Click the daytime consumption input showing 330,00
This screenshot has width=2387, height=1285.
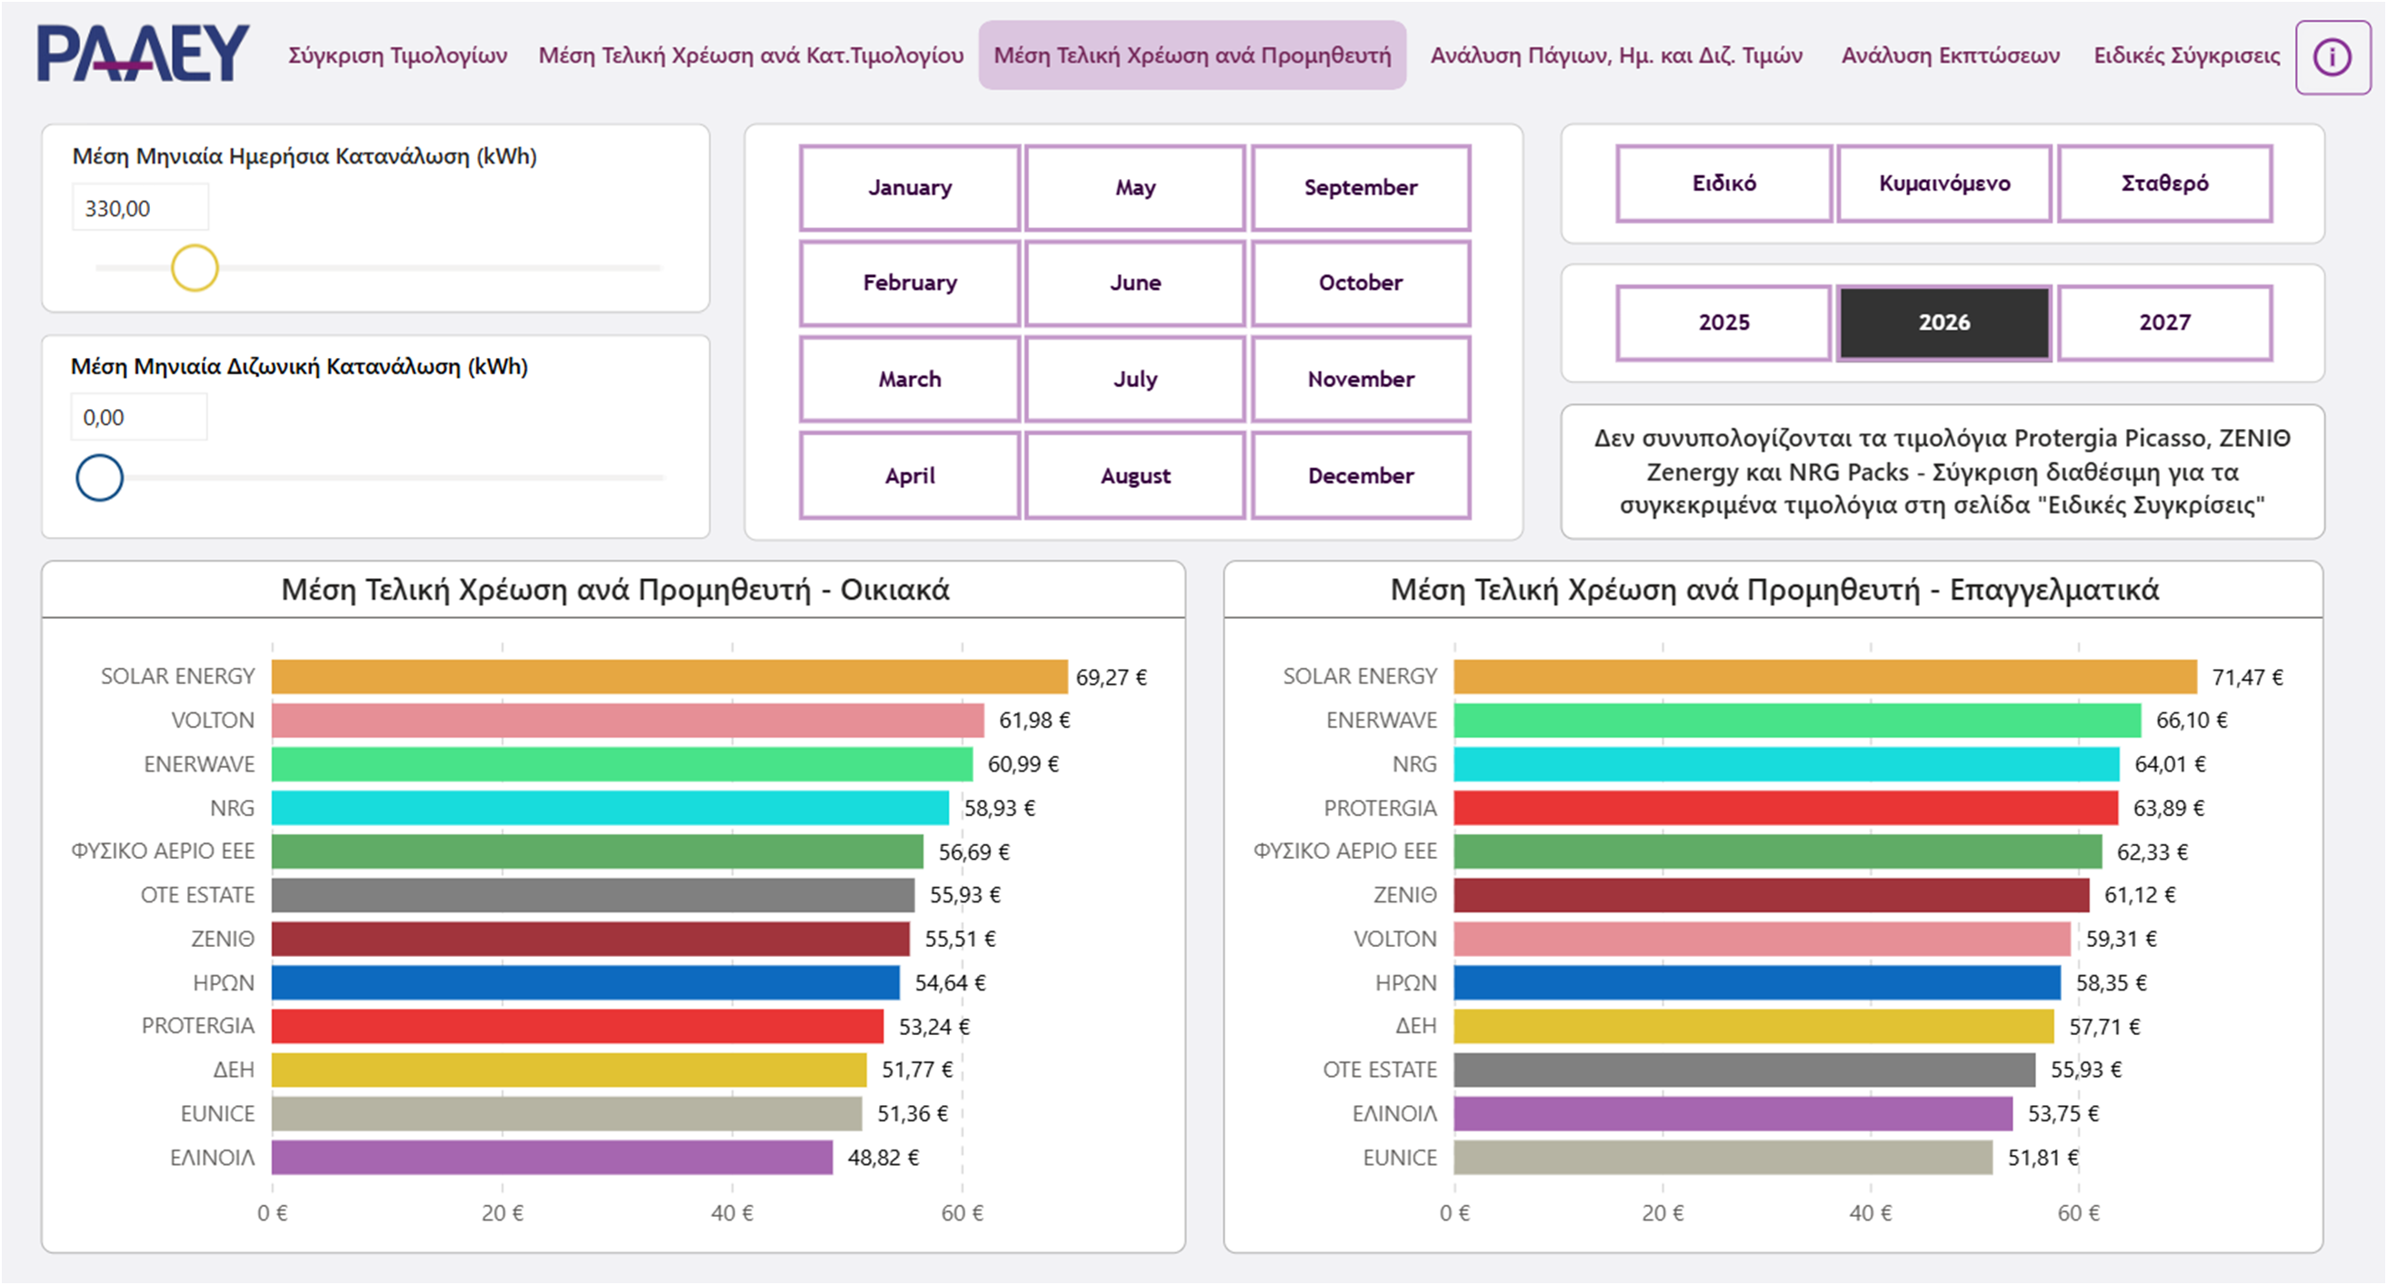(x=140, y=207)
